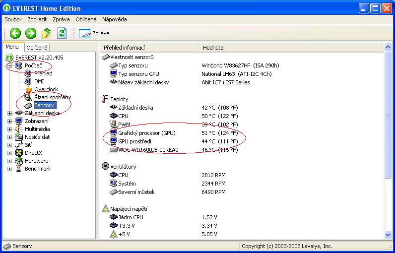Go back with the green left arrow
The height and width of the screenshot is (253, 395).
coord(15,33)
